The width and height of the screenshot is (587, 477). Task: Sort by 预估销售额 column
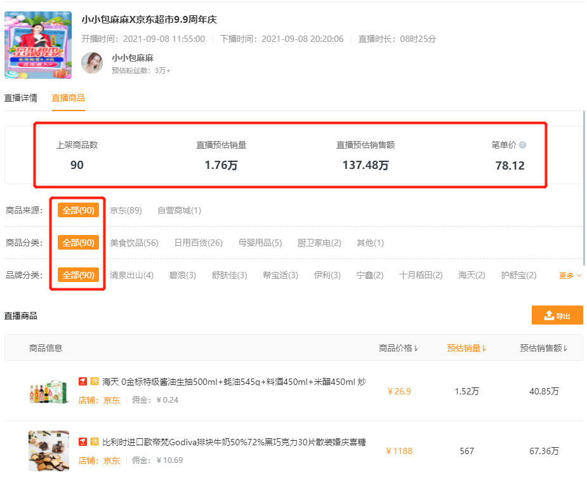coord(544,348)
